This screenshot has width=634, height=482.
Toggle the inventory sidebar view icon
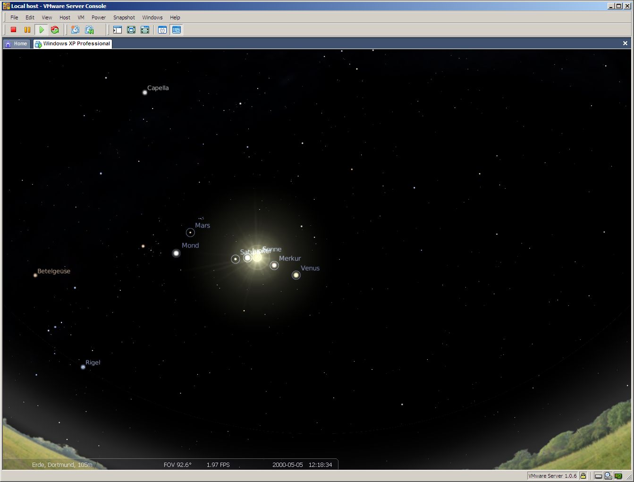[118, 30]
